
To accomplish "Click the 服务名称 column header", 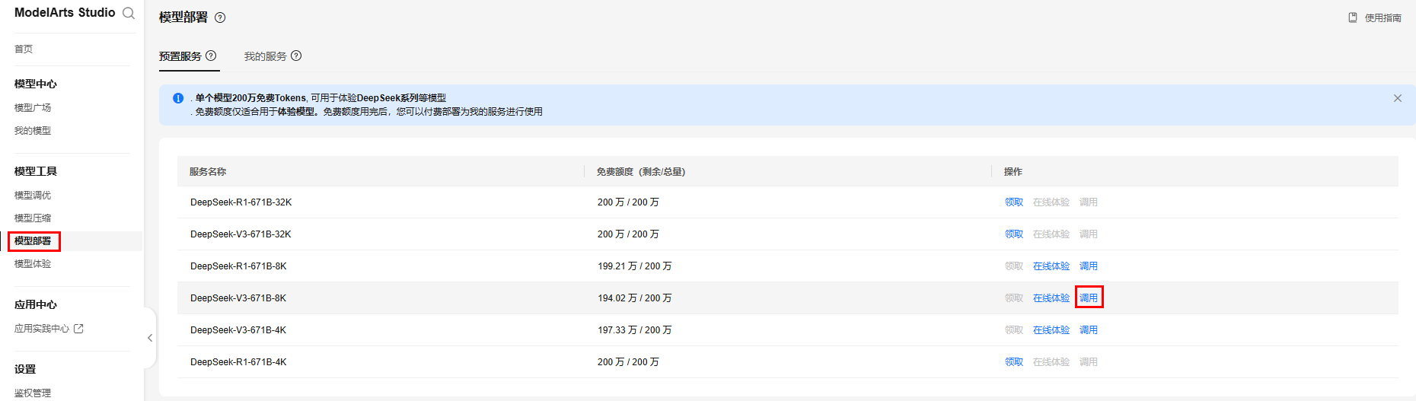I will click(x=208, y=172).
